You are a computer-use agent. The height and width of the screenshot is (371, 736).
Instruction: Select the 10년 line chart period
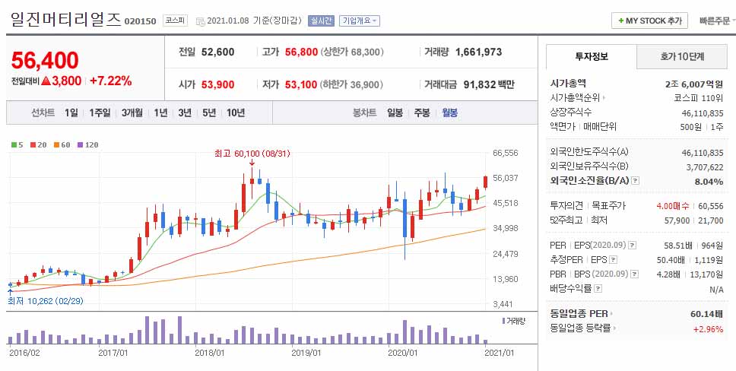pos(236,113)
